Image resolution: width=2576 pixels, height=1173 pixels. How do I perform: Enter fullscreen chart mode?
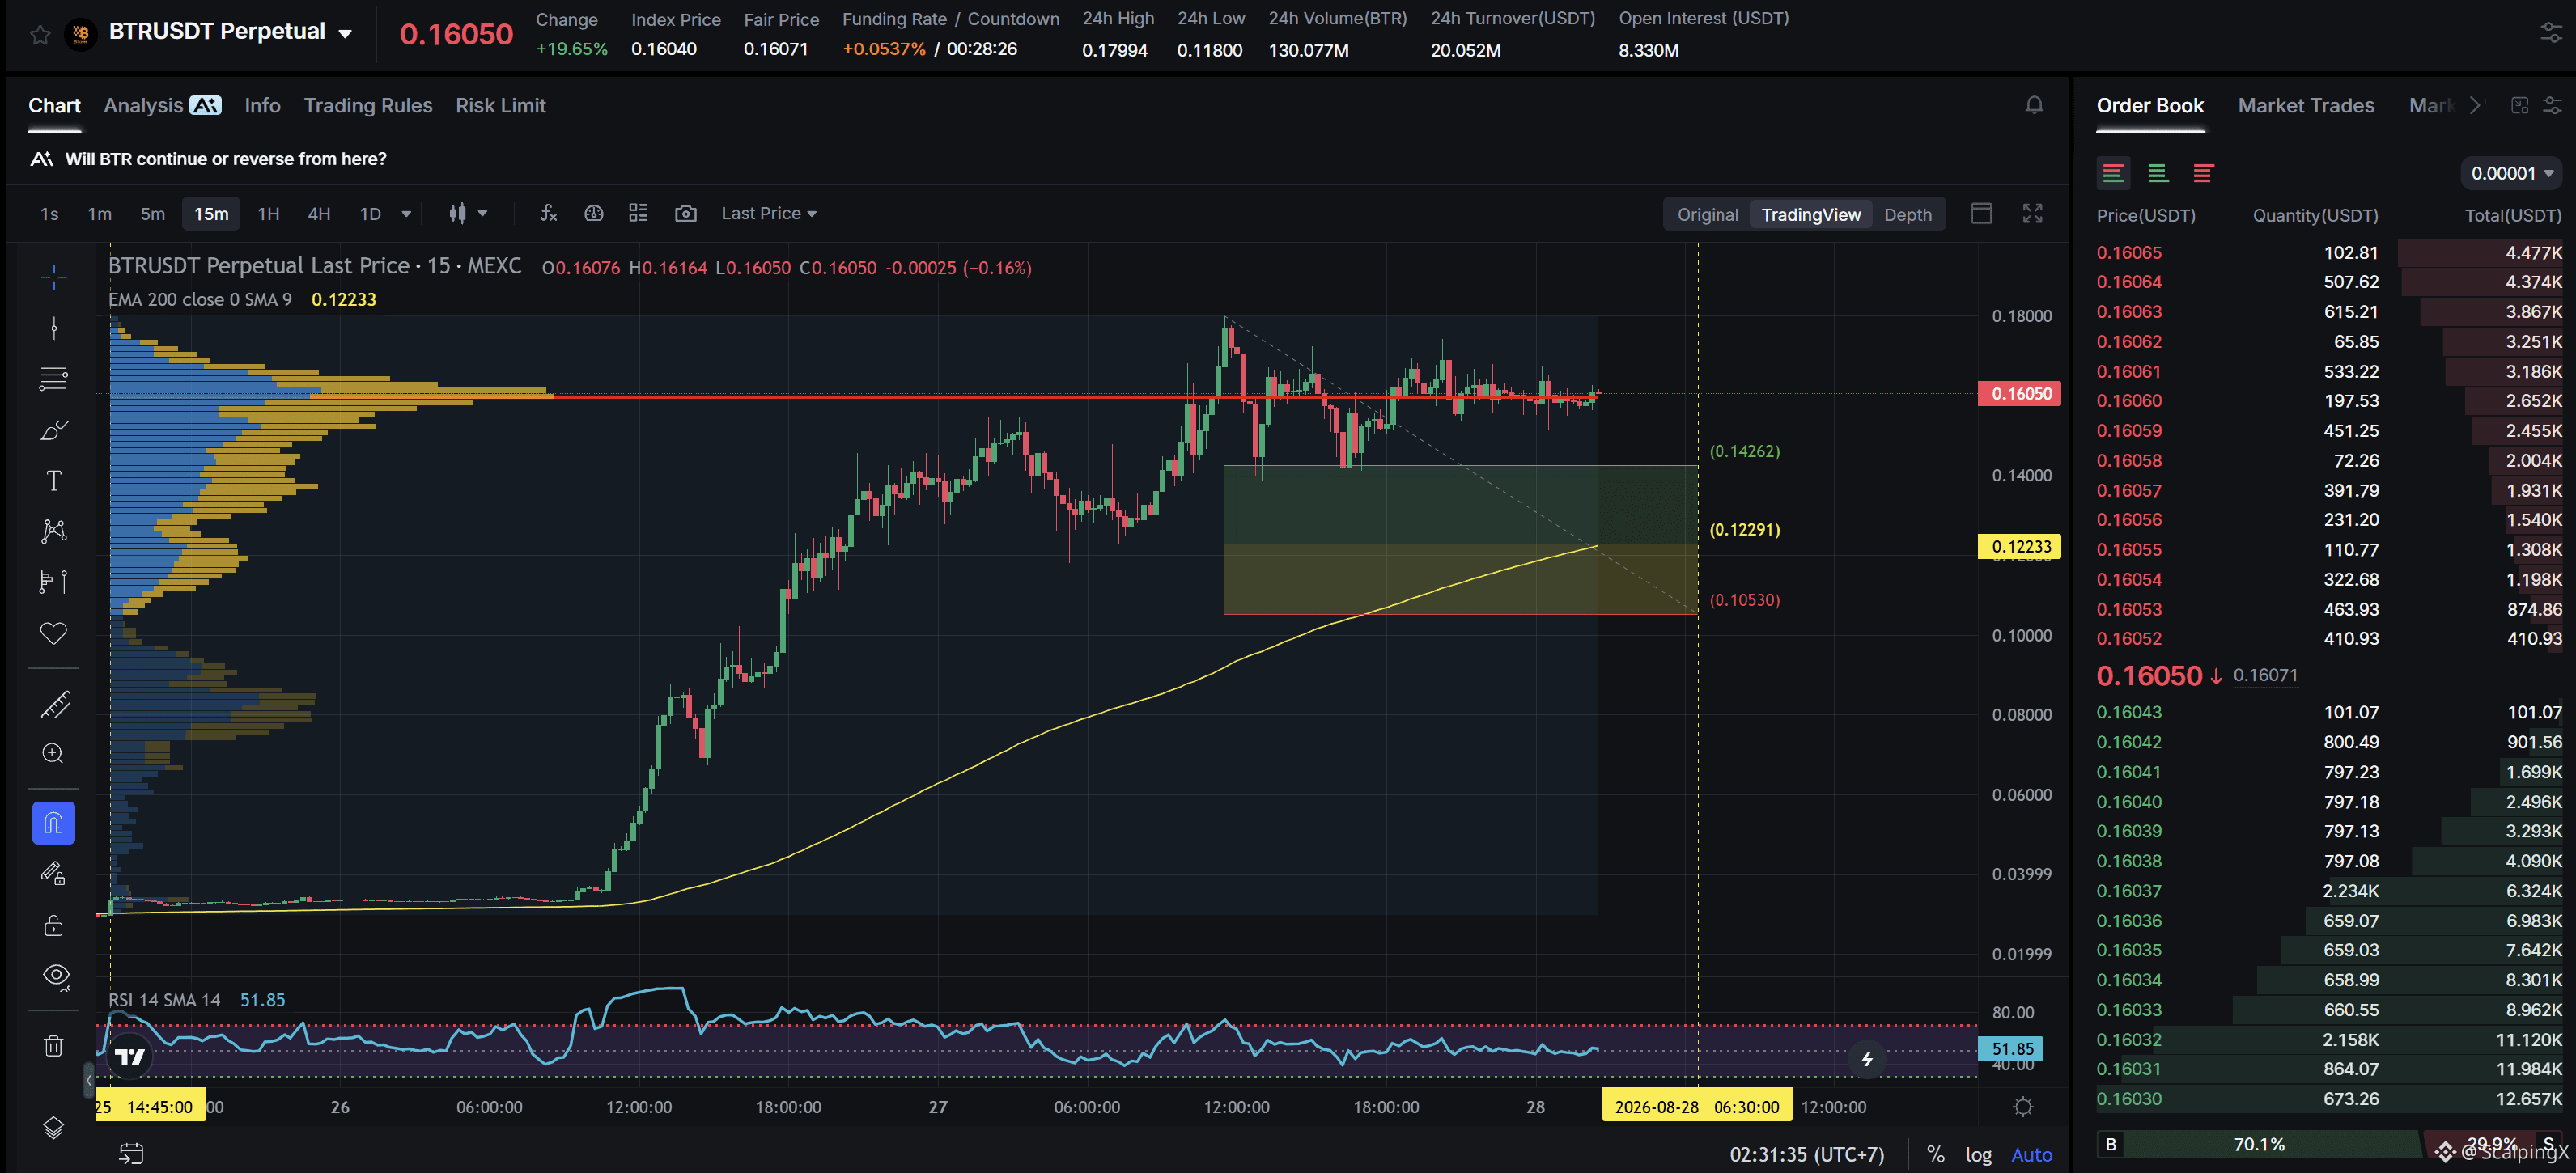click(x=2032, y=213)
